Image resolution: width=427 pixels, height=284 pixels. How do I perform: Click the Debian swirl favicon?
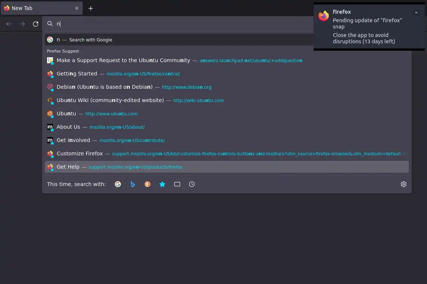pos(50,87)
